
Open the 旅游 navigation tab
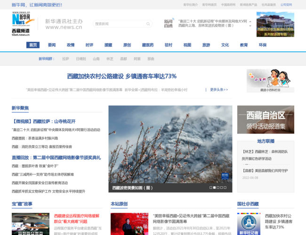[206, 45]
